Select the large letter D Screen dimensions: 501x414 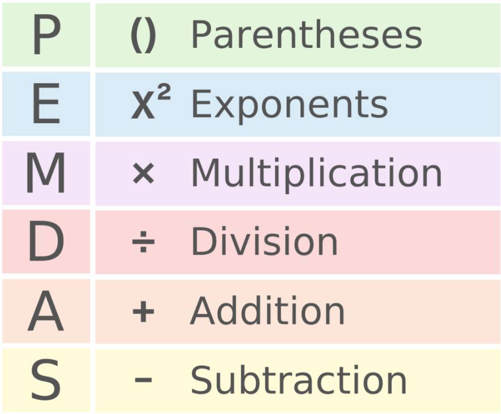pos(46,242)
